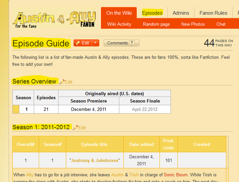
Task: Click the "44 PAGES ON THIS WIKI" counter
Action: 218,43
